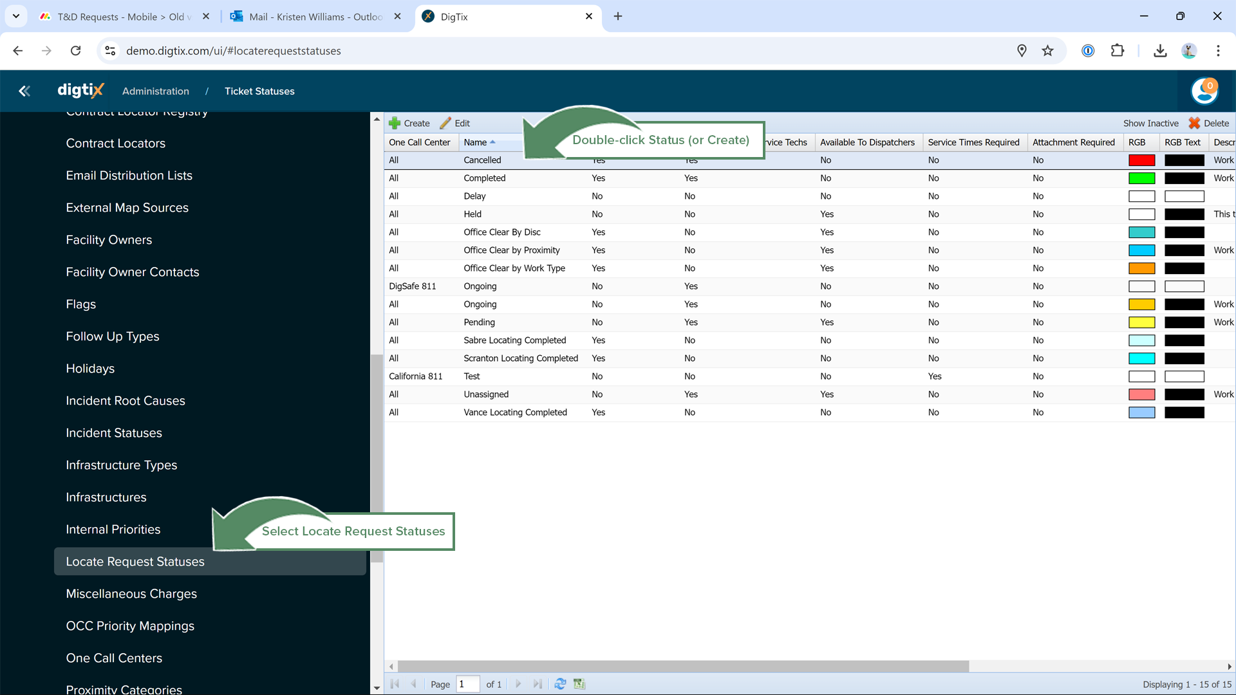The height and width of the screenshot is (695, 1236).
Task: Sort by Name column header
Action: (475, 142)
